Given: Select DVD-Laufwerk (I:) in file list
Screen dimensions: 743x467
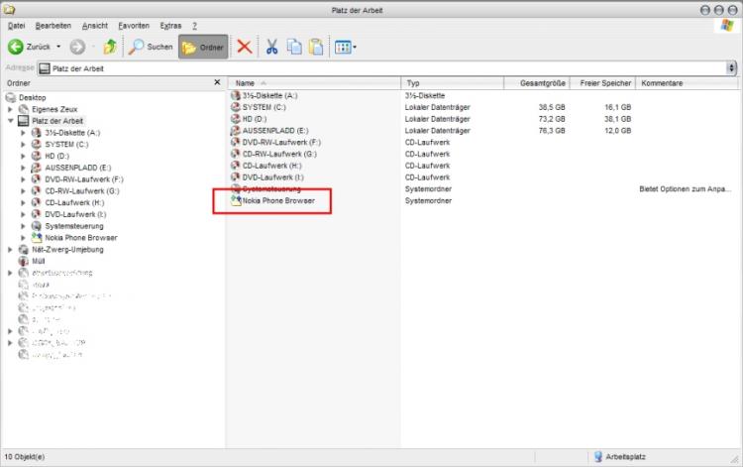Looking at the screenshot, I should tap(273, 177).
